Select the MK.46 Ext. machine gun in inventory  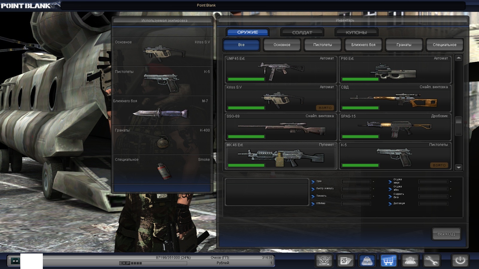click(x=281, y=156)
